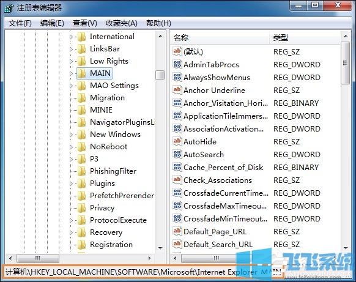Click the Privacy folder icon
Screen dimensions: 356x282
(x=81, y=208)
